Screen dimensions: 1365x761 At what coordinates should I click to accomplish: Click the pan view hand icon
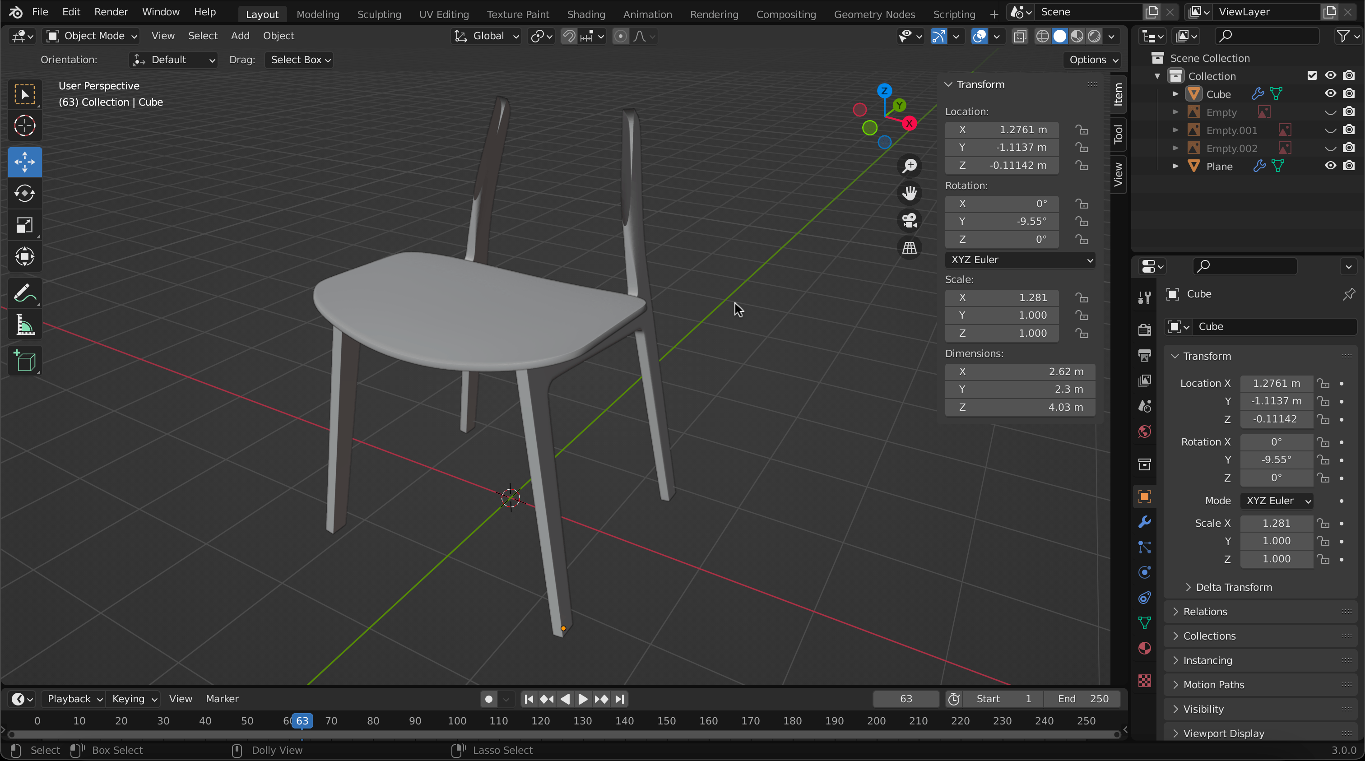pyautogui.click(x=910, y=194)
